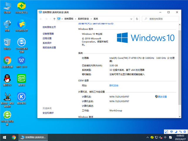This screenshot has height=141, width=188.
Task: Open 2345加速浏览器 desktop icon
Action: tap(21, 46)
